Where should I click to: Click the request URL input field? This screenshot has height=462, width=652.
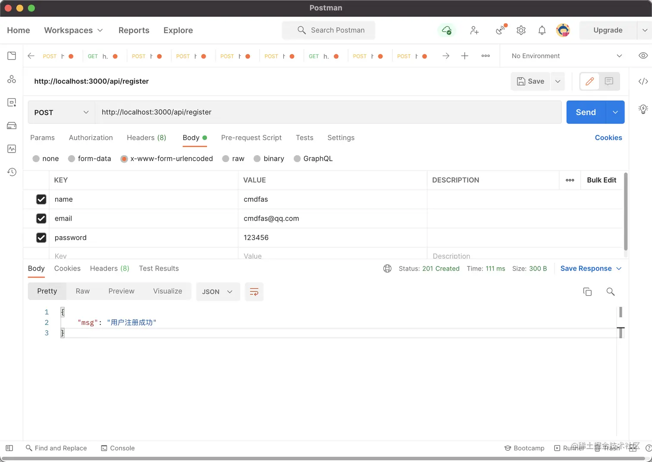pos(328,112)
